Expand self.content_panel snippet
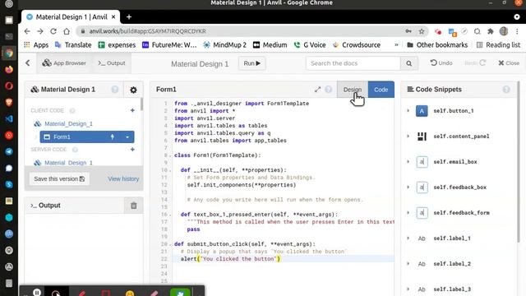526x296 pixels. (408, 136)
